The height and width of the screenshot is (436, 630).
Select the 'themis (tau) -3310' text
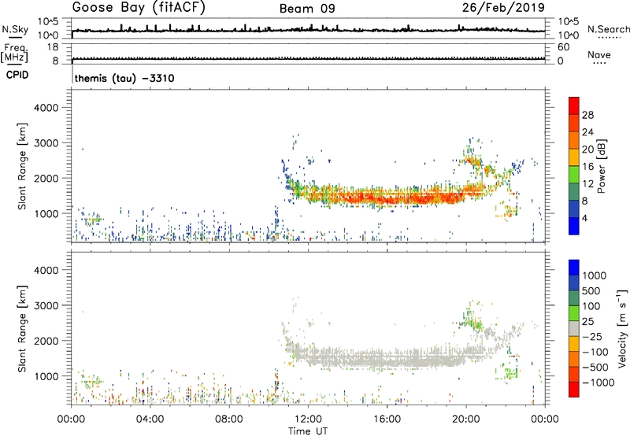click(124, 78)
